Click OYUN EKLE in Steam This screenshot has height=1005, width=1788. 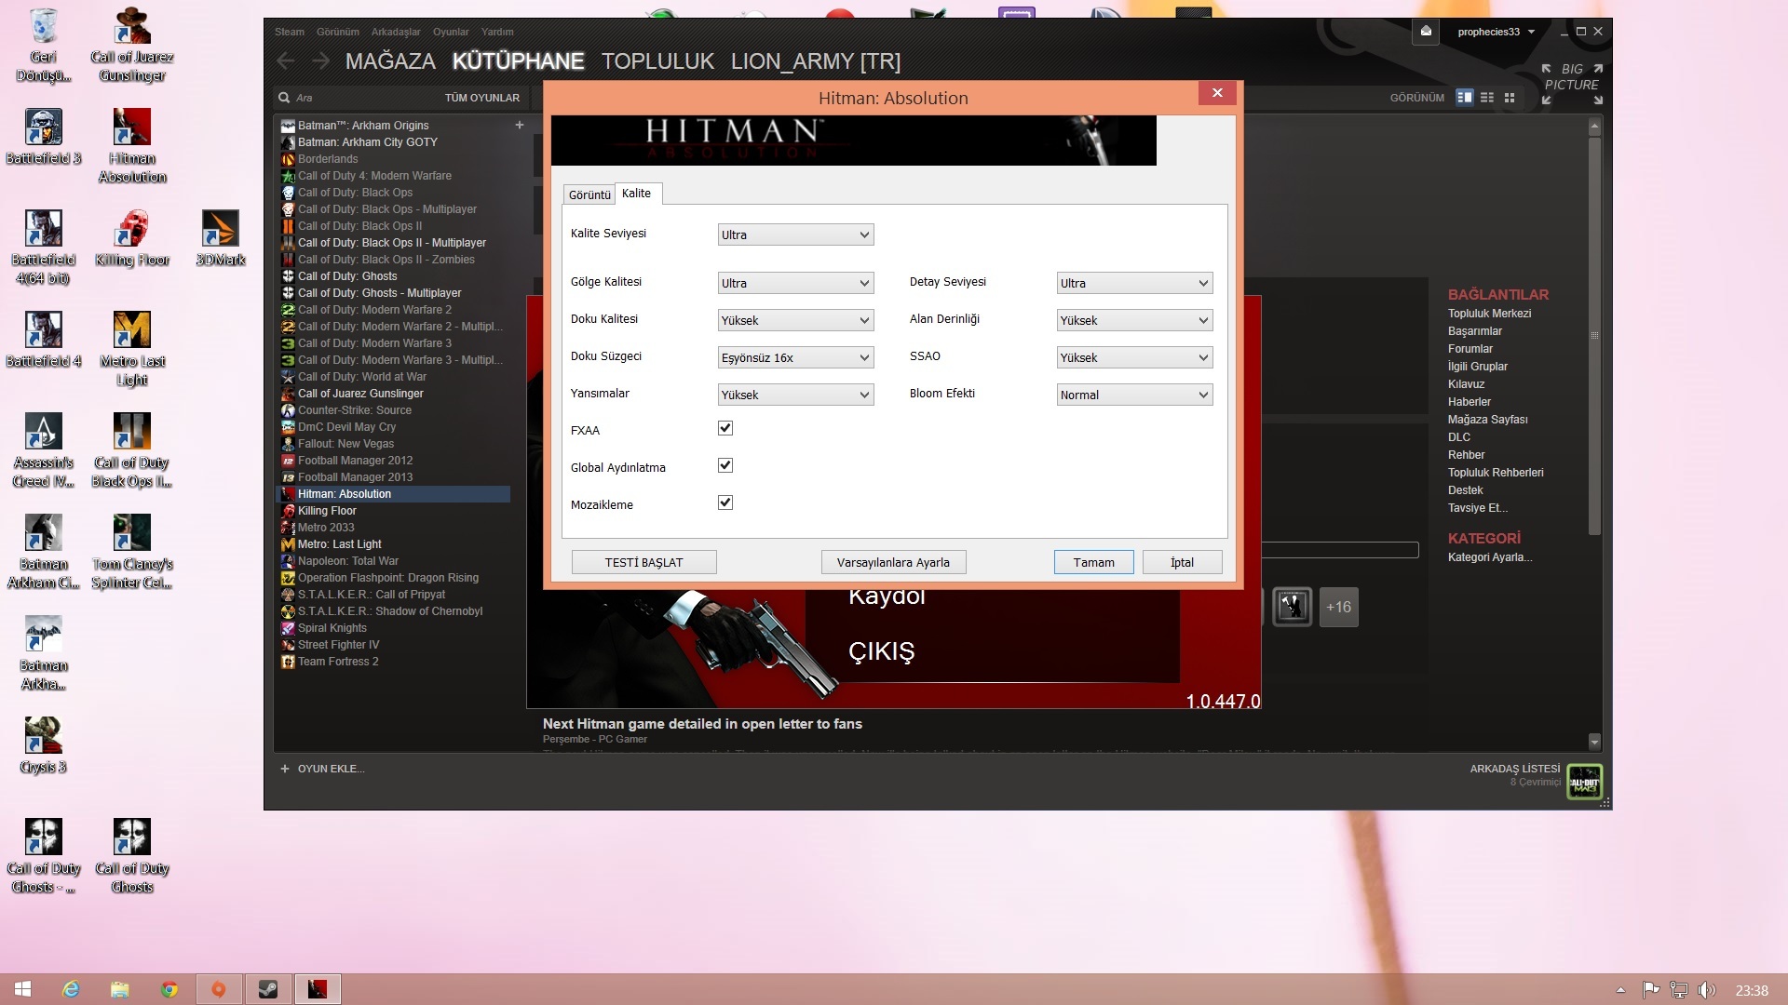coord(322,769)
